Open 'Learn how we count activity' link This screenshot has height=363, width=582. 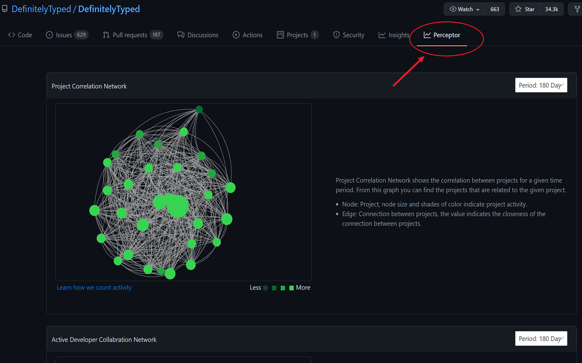pyautogui.click(x=94, y=288)
